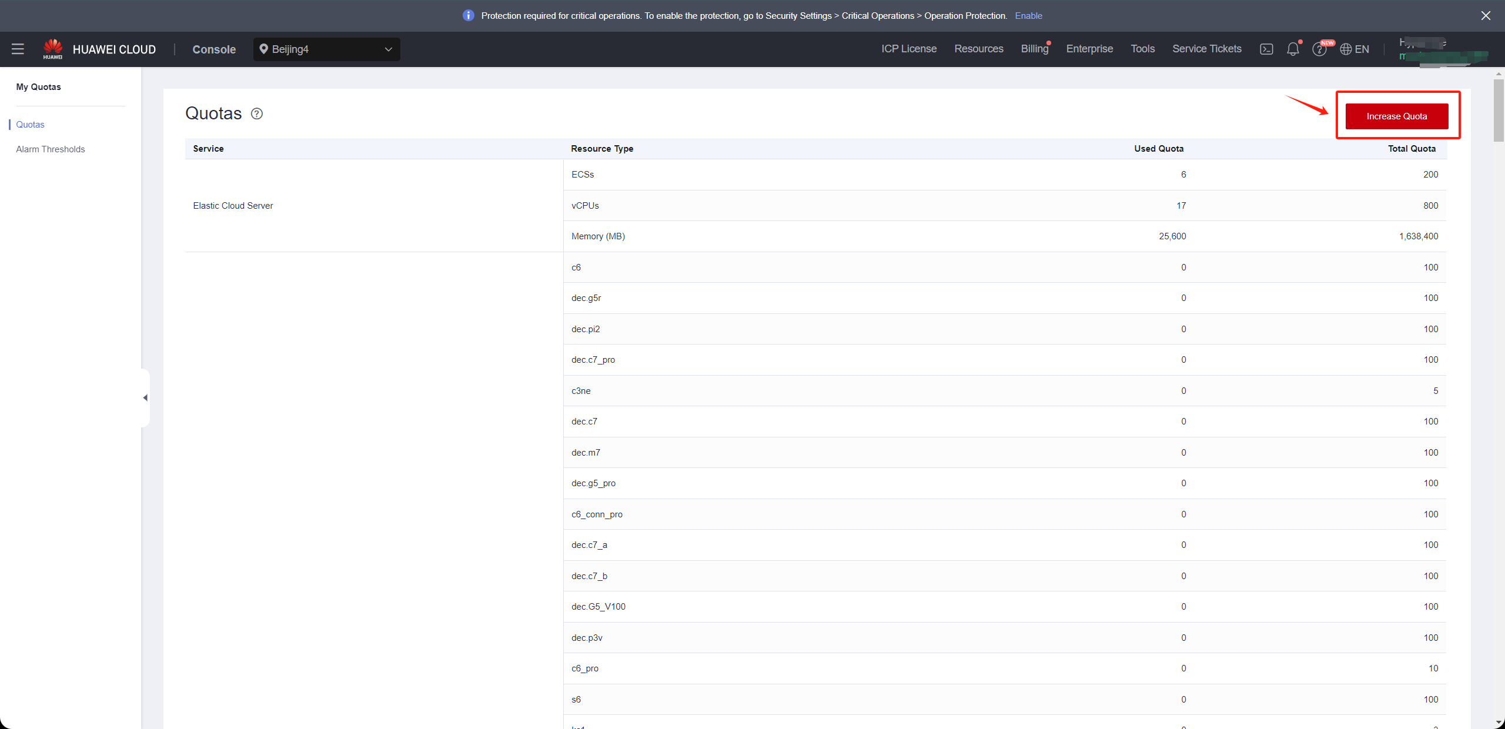Click the EN language selector icon
The width and height of the screenshot is (1505, 729).
(x=1355, y=49)
